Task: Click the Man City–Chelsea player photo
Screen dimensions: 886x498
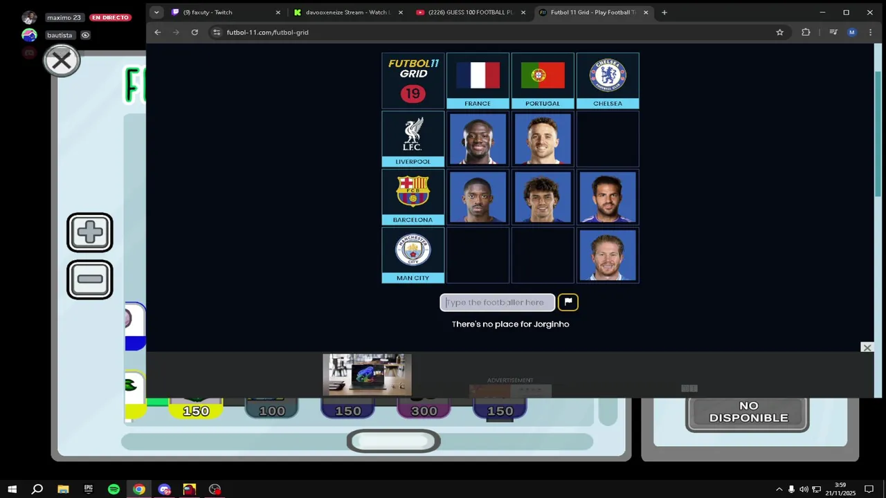Action: click(608, 255)
